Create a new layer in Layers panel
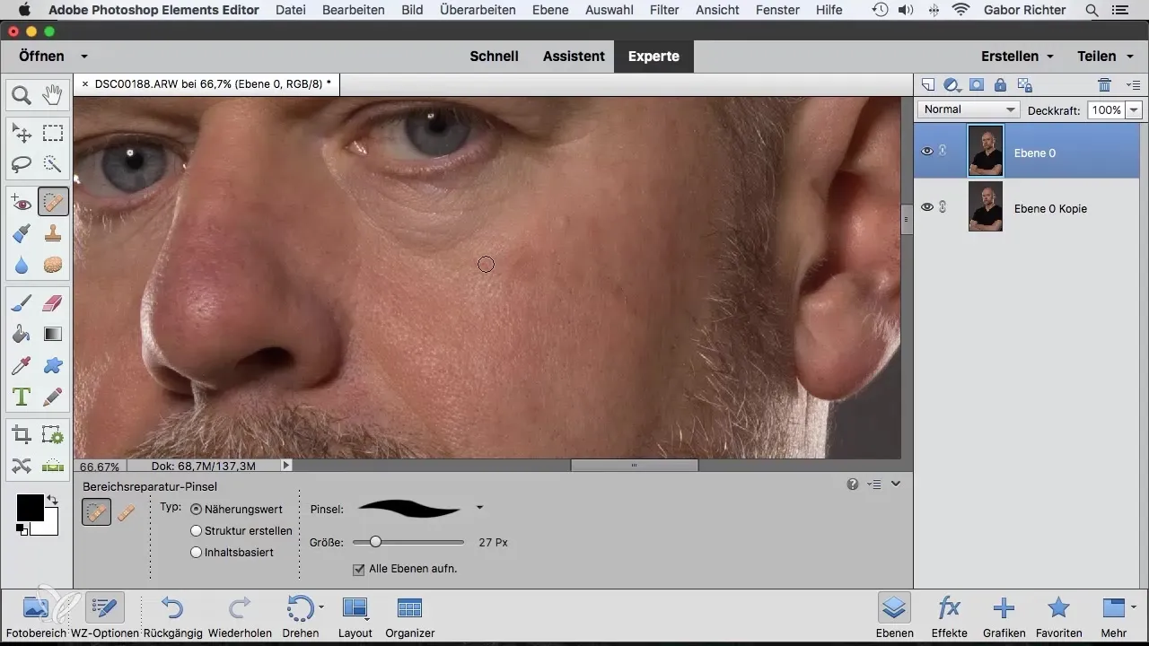The width and height of the screenshot is (1149, 646). tap(929, 85)
